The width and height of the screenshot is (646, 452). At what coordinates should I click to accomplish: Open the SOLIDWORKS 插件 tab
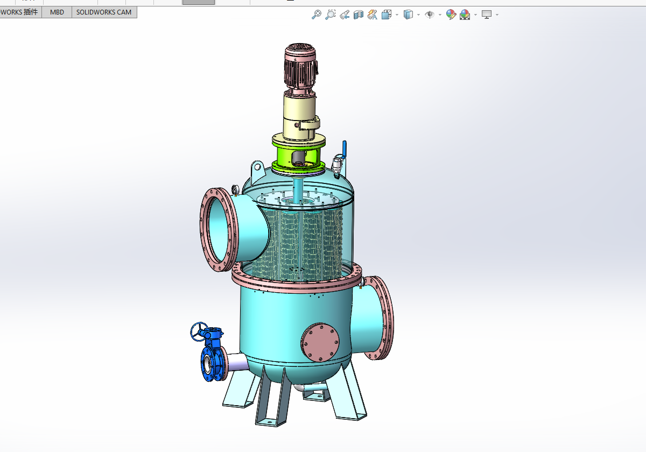click(x=20, y=12)
